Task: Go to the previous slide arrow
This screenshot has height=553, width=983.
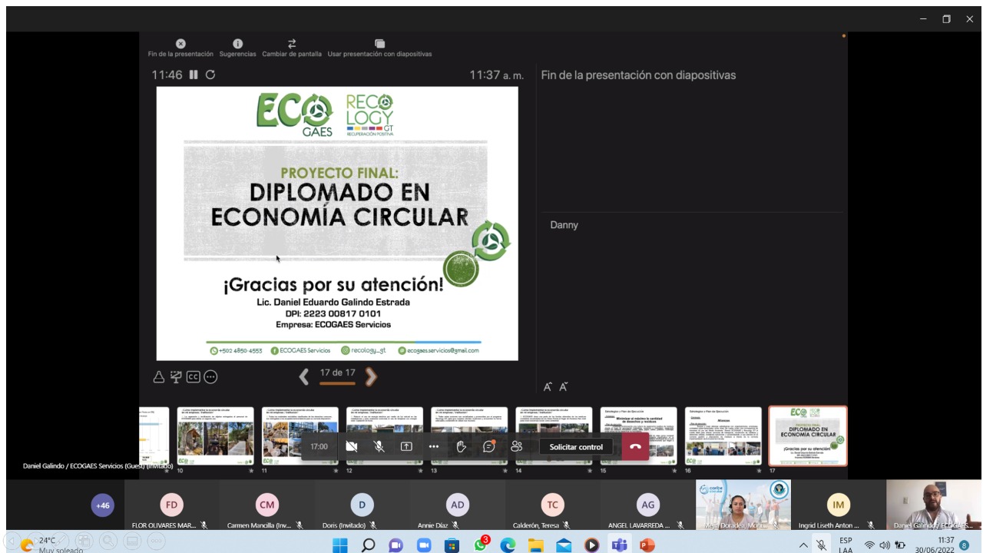Action: (x=304, y=376)
